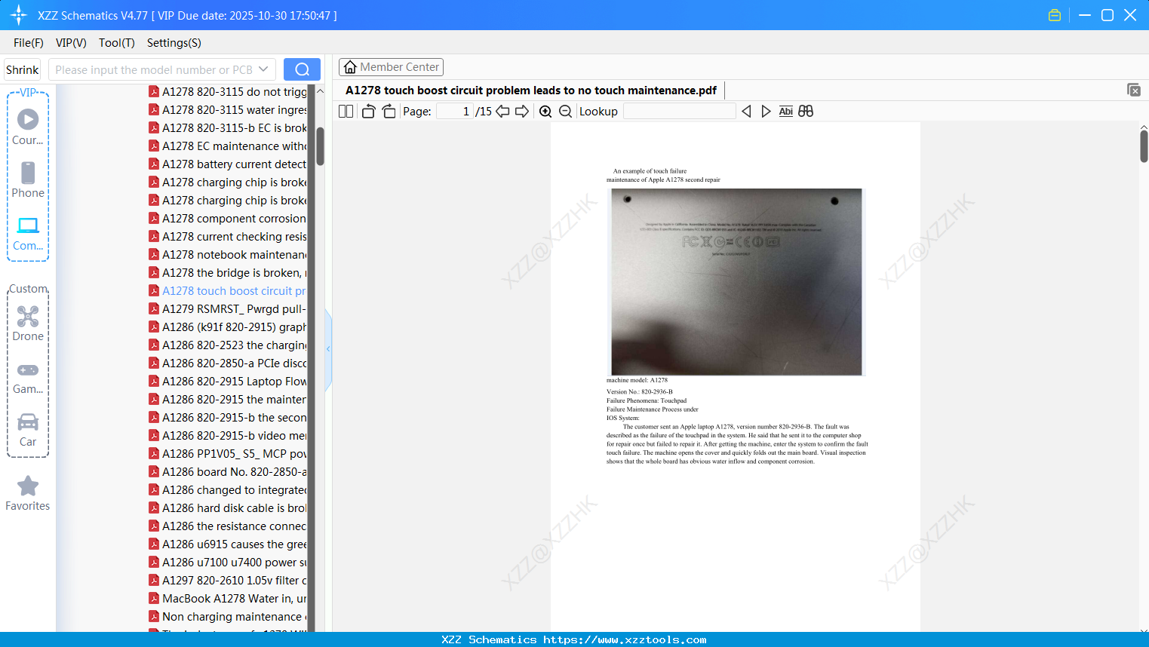This screenshot has height=647, width=1149.
Task: Expand the model number dropdown
Action: 263,69
